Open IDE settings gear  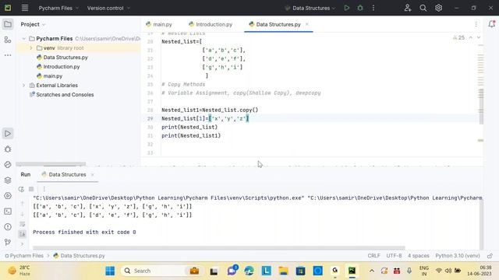pyautogui.click(x=438, y=8)
